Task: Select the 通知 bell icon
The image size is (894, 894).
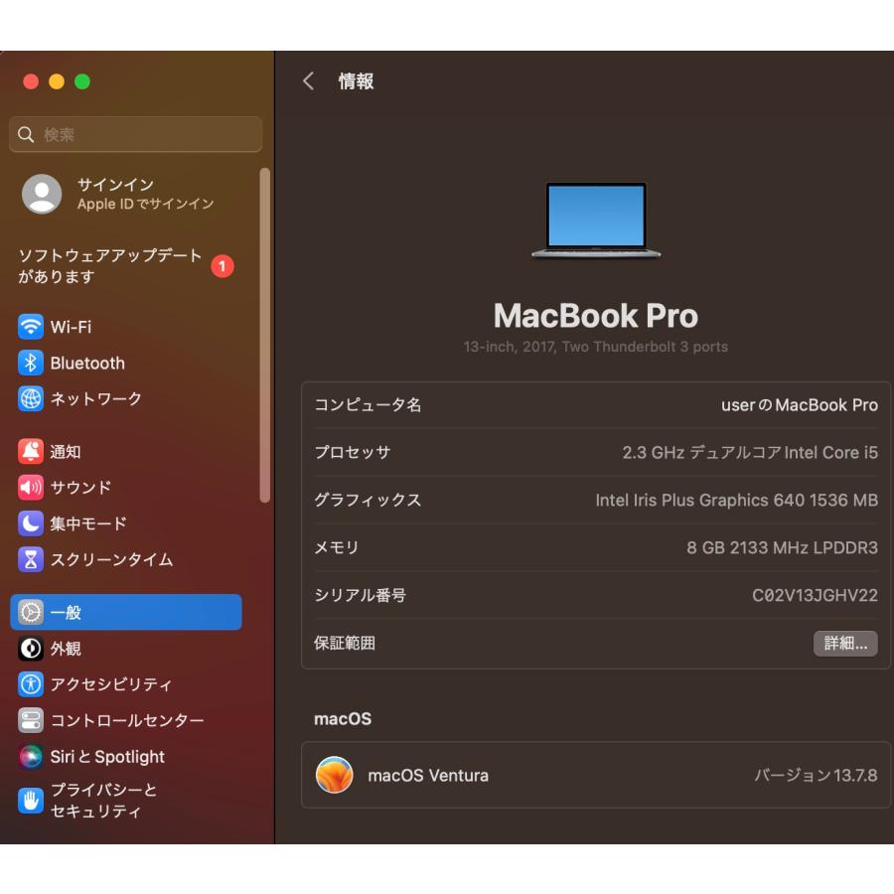Action: coord(30,451)
